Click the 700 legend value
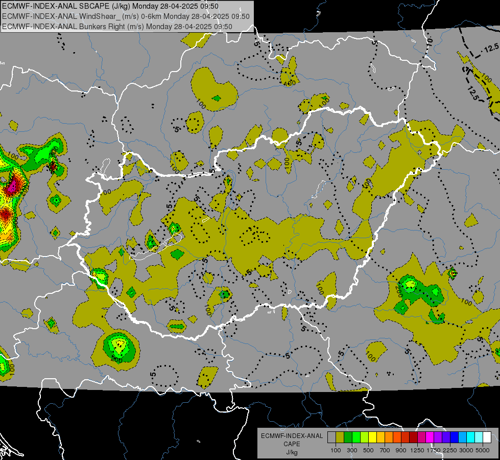 click(x=385, y=450)
